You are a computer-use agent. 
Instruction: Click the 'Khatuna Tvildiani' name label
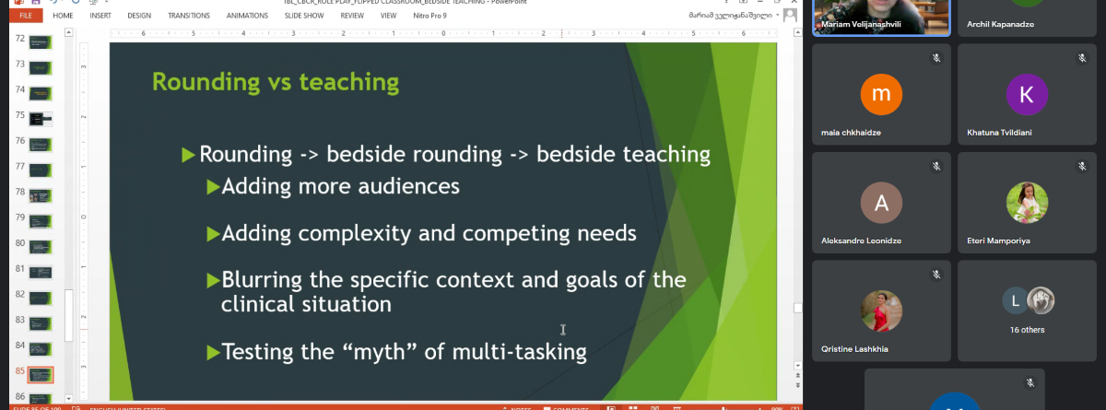(x=1000, y=133)
